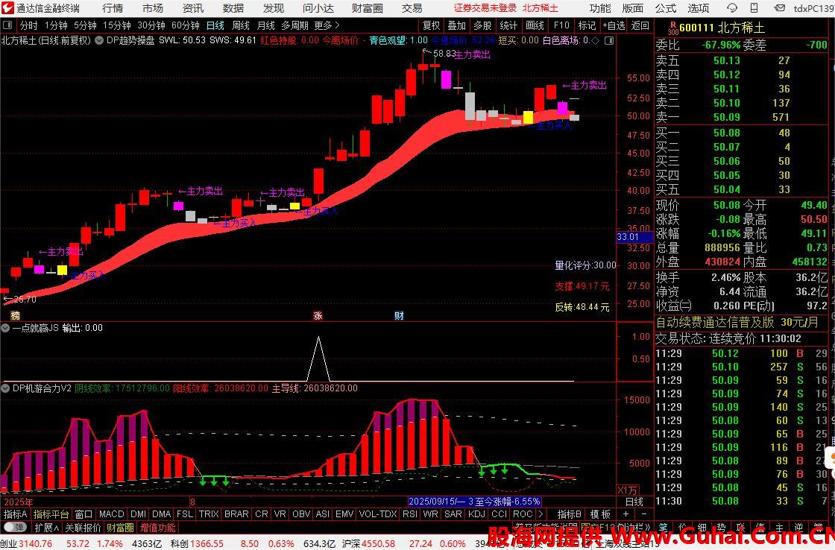
Task: Open the 选项 menu
Action: 698,8
